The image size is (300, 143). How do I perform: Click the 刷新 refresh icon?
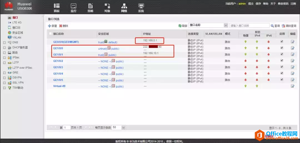tap(180, 25)
